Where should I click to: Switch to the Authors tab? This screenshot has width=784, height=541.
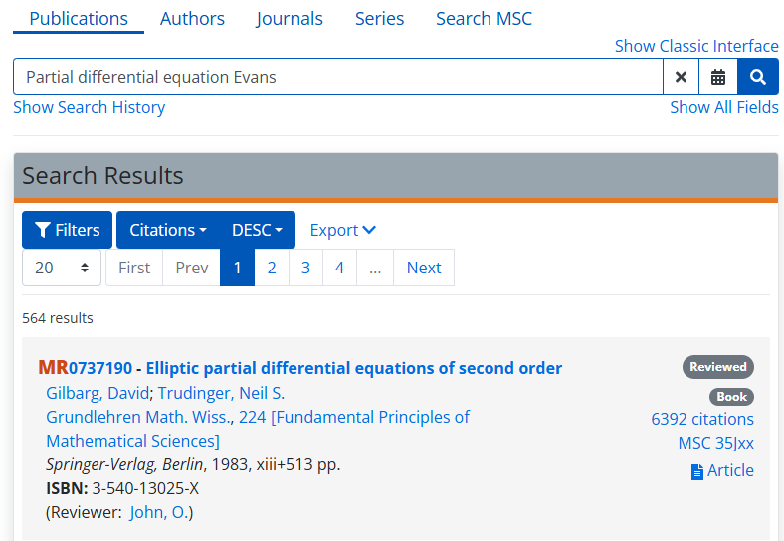[x=192, y=19]
